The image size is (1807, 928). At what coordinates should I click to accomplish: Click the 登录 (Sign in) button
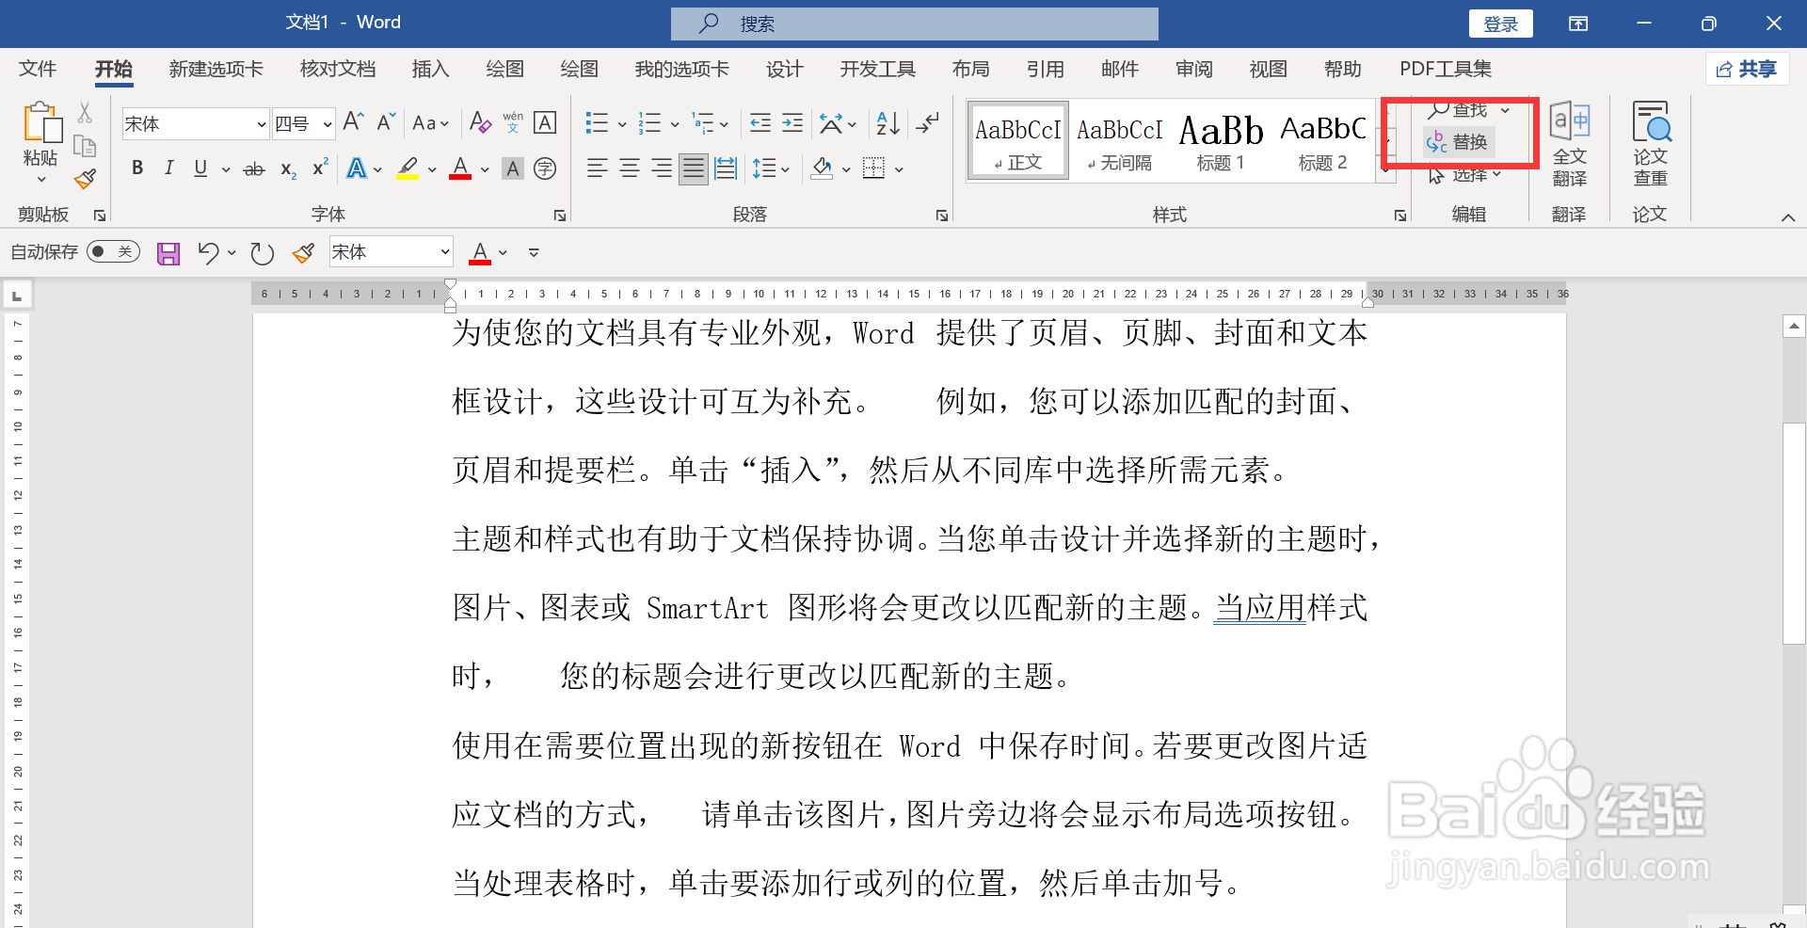(x=1501, y=24)
